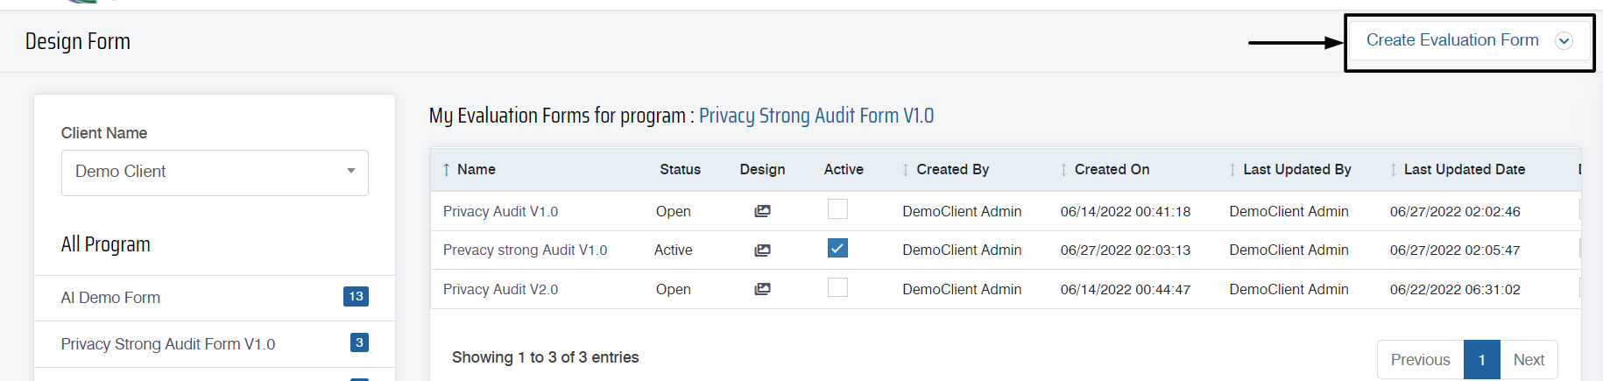Open page 1 in pagination
This screenshot has width=1603, height=381.
1482,360
